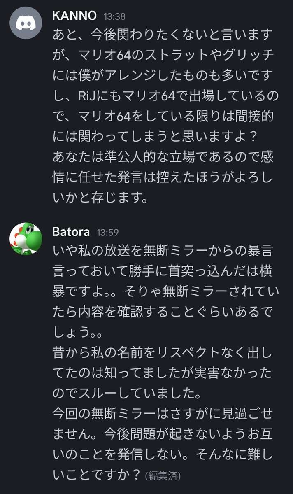Viewport: 293px width, 494px height.
Task: Click the line starting "あと、今後関わりたくない"
Action: coord(163,35)
